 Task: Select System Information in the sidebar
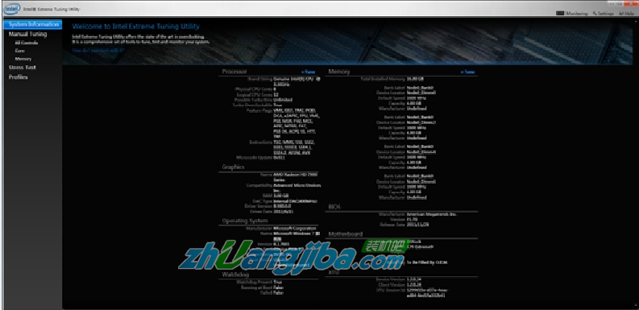[x=33, y=24]
